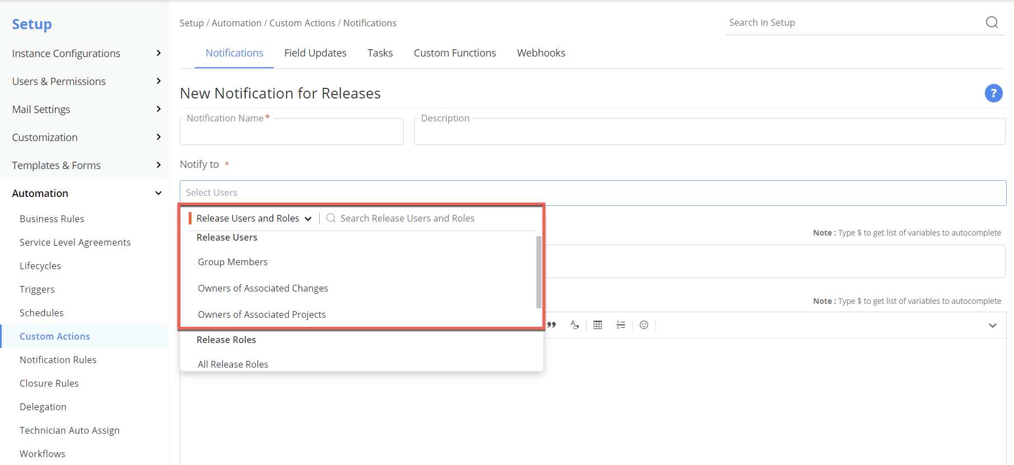This screenshot has width=1014, height=465.
Task: Click the Search in Setup magnifier icon
Action: click(992, 22)
